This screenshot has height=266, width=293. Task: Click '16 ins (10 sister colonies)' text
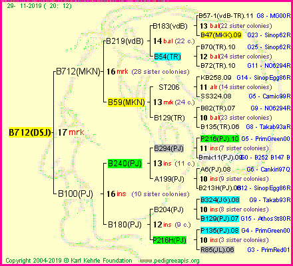(x=148, y=194)
